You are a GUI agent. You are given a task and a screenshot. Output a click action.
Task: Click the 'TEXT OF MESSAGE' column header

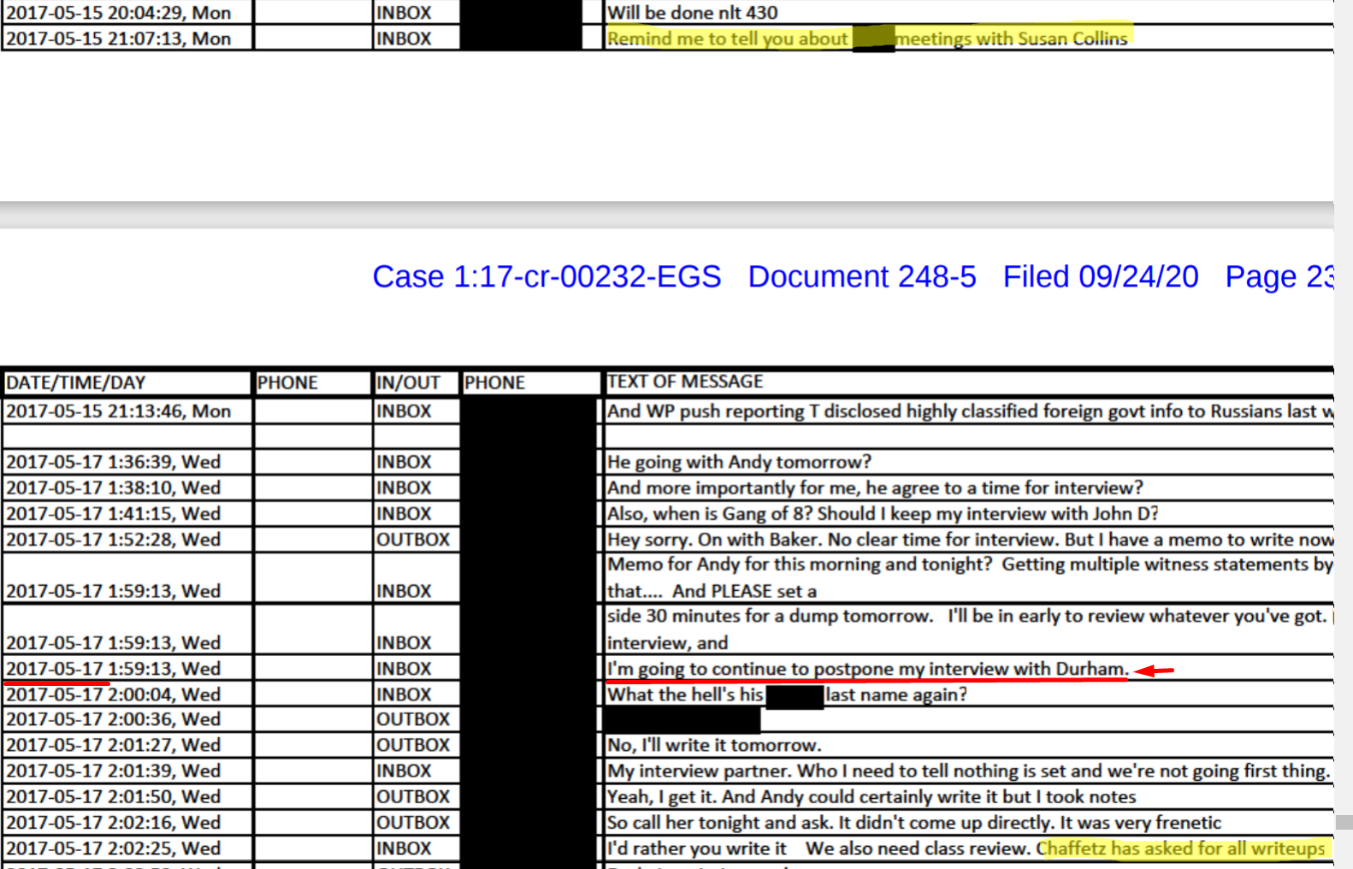(x=685, y=381)
